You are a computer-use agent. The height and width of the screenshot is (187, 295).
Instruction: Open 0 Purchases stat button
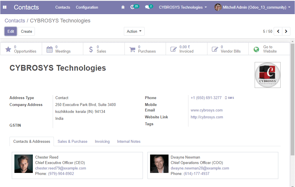[x=145, y=49]
